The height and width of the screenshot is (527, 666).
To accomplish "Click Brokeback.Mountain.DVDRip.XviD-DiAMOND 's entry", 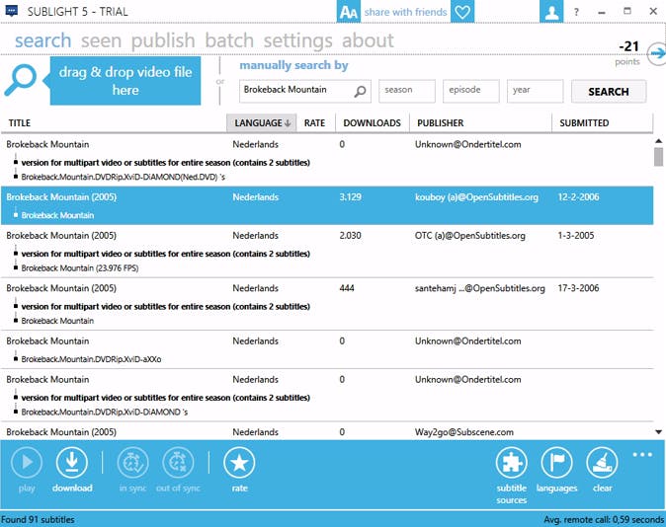I will click(105, 412).
